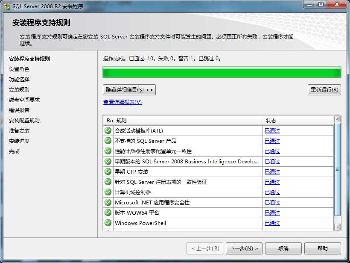Click the green rule check progress bar
This screenshot has width=350, height=263.
click(x=222, y=72)
